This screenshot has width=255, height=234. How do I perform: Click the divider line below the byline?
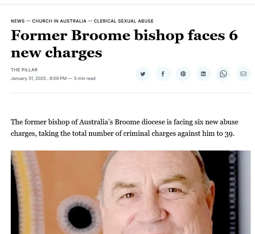[x=131, y=93]
